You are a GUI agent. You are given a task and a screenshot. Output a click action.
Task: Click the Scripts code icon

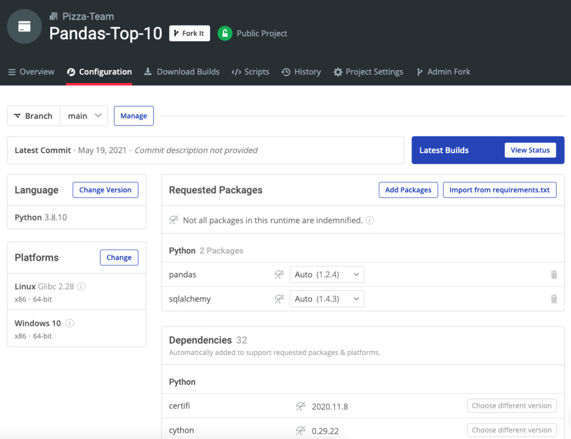[x=235, y=71]
